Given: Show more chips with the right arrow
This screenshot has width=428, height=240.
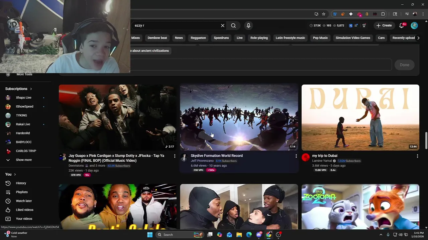Looking at the screenshot, I should tap(418, 38).
